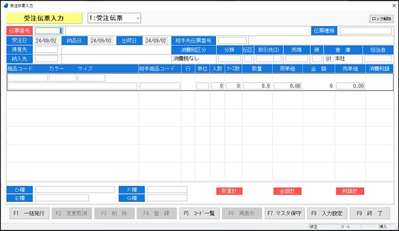Open code list with F5 コード一覧
The width and height of the screenshot is (399, 231).
click(199, 213)
